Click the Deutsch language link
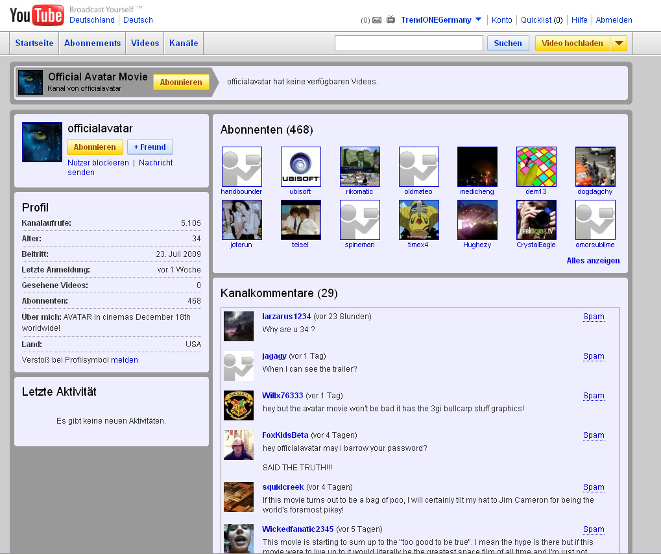Image resolution: width=661 pixels, height=554 pixels. pos(138,20)
